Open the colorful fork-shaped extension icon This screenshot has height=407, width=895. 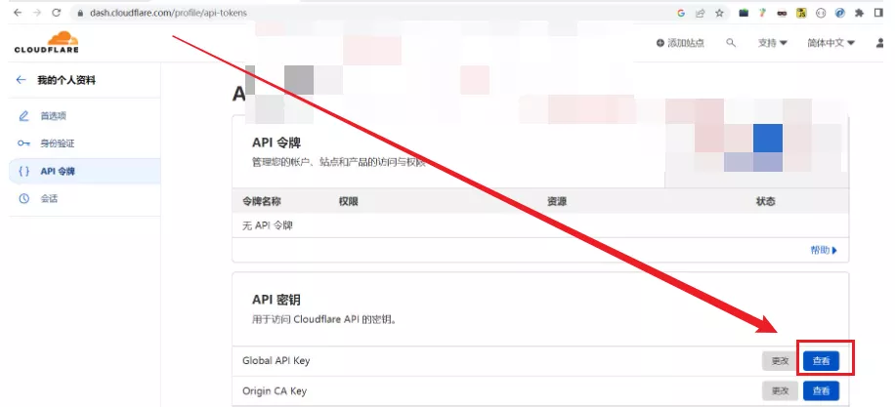(x=762, y=13)
